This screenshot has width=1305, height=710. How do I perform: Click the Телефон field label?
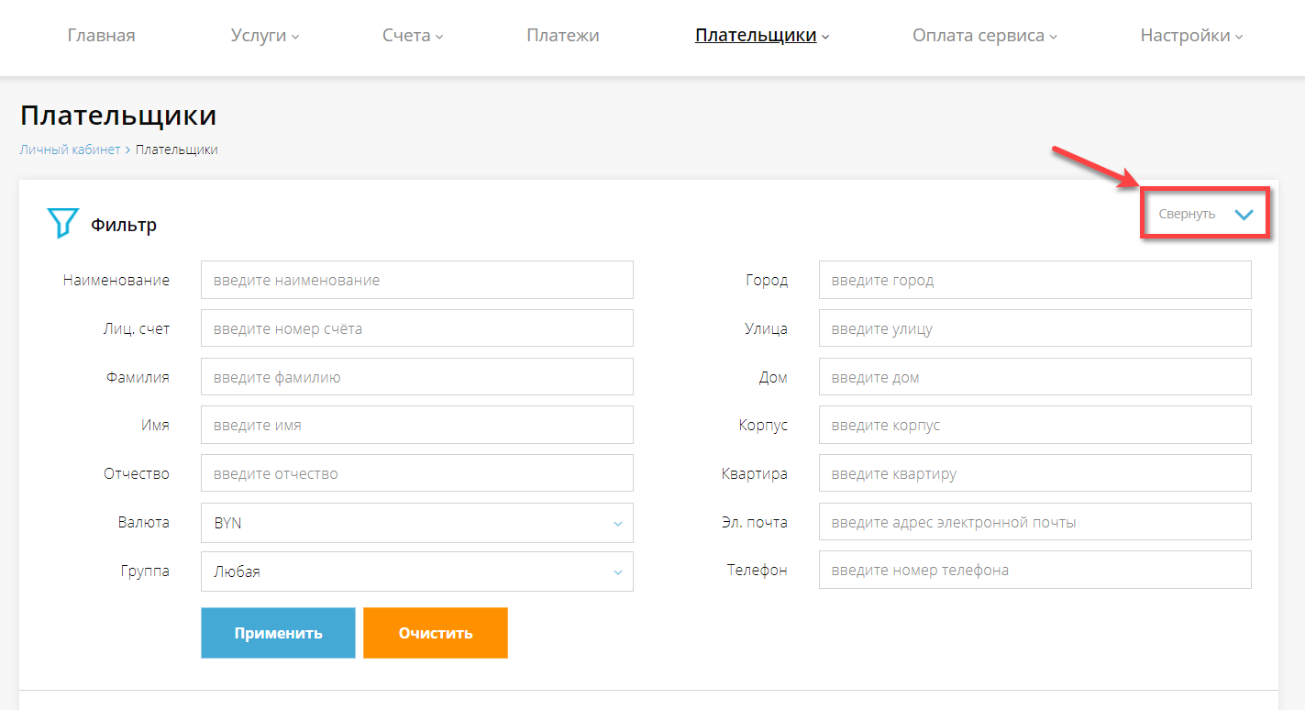click(758, 570)
